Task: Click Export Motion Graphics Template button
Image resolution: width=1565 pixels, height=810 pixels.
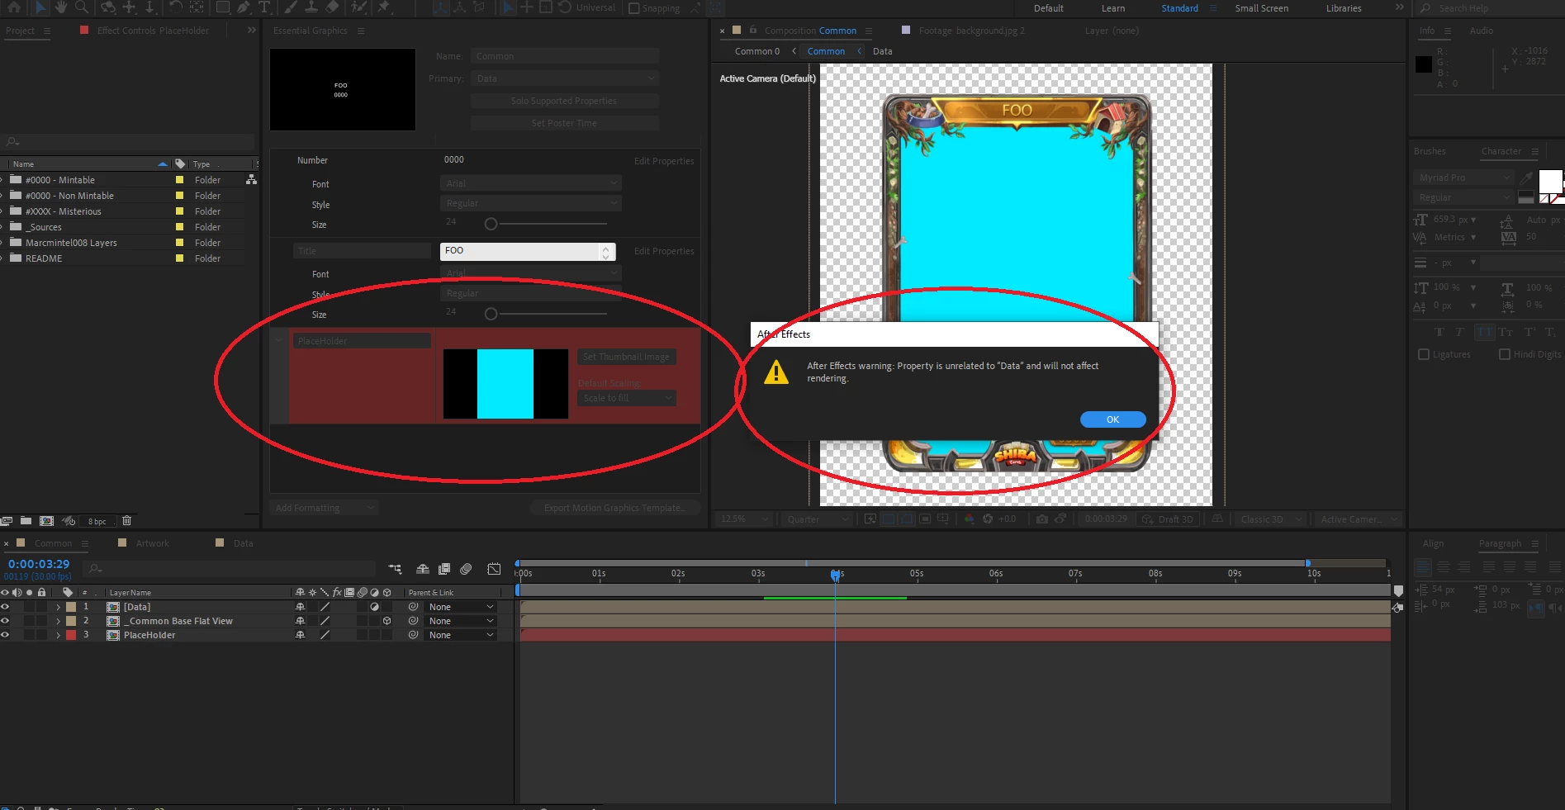Action: click(x=614, y=508)
